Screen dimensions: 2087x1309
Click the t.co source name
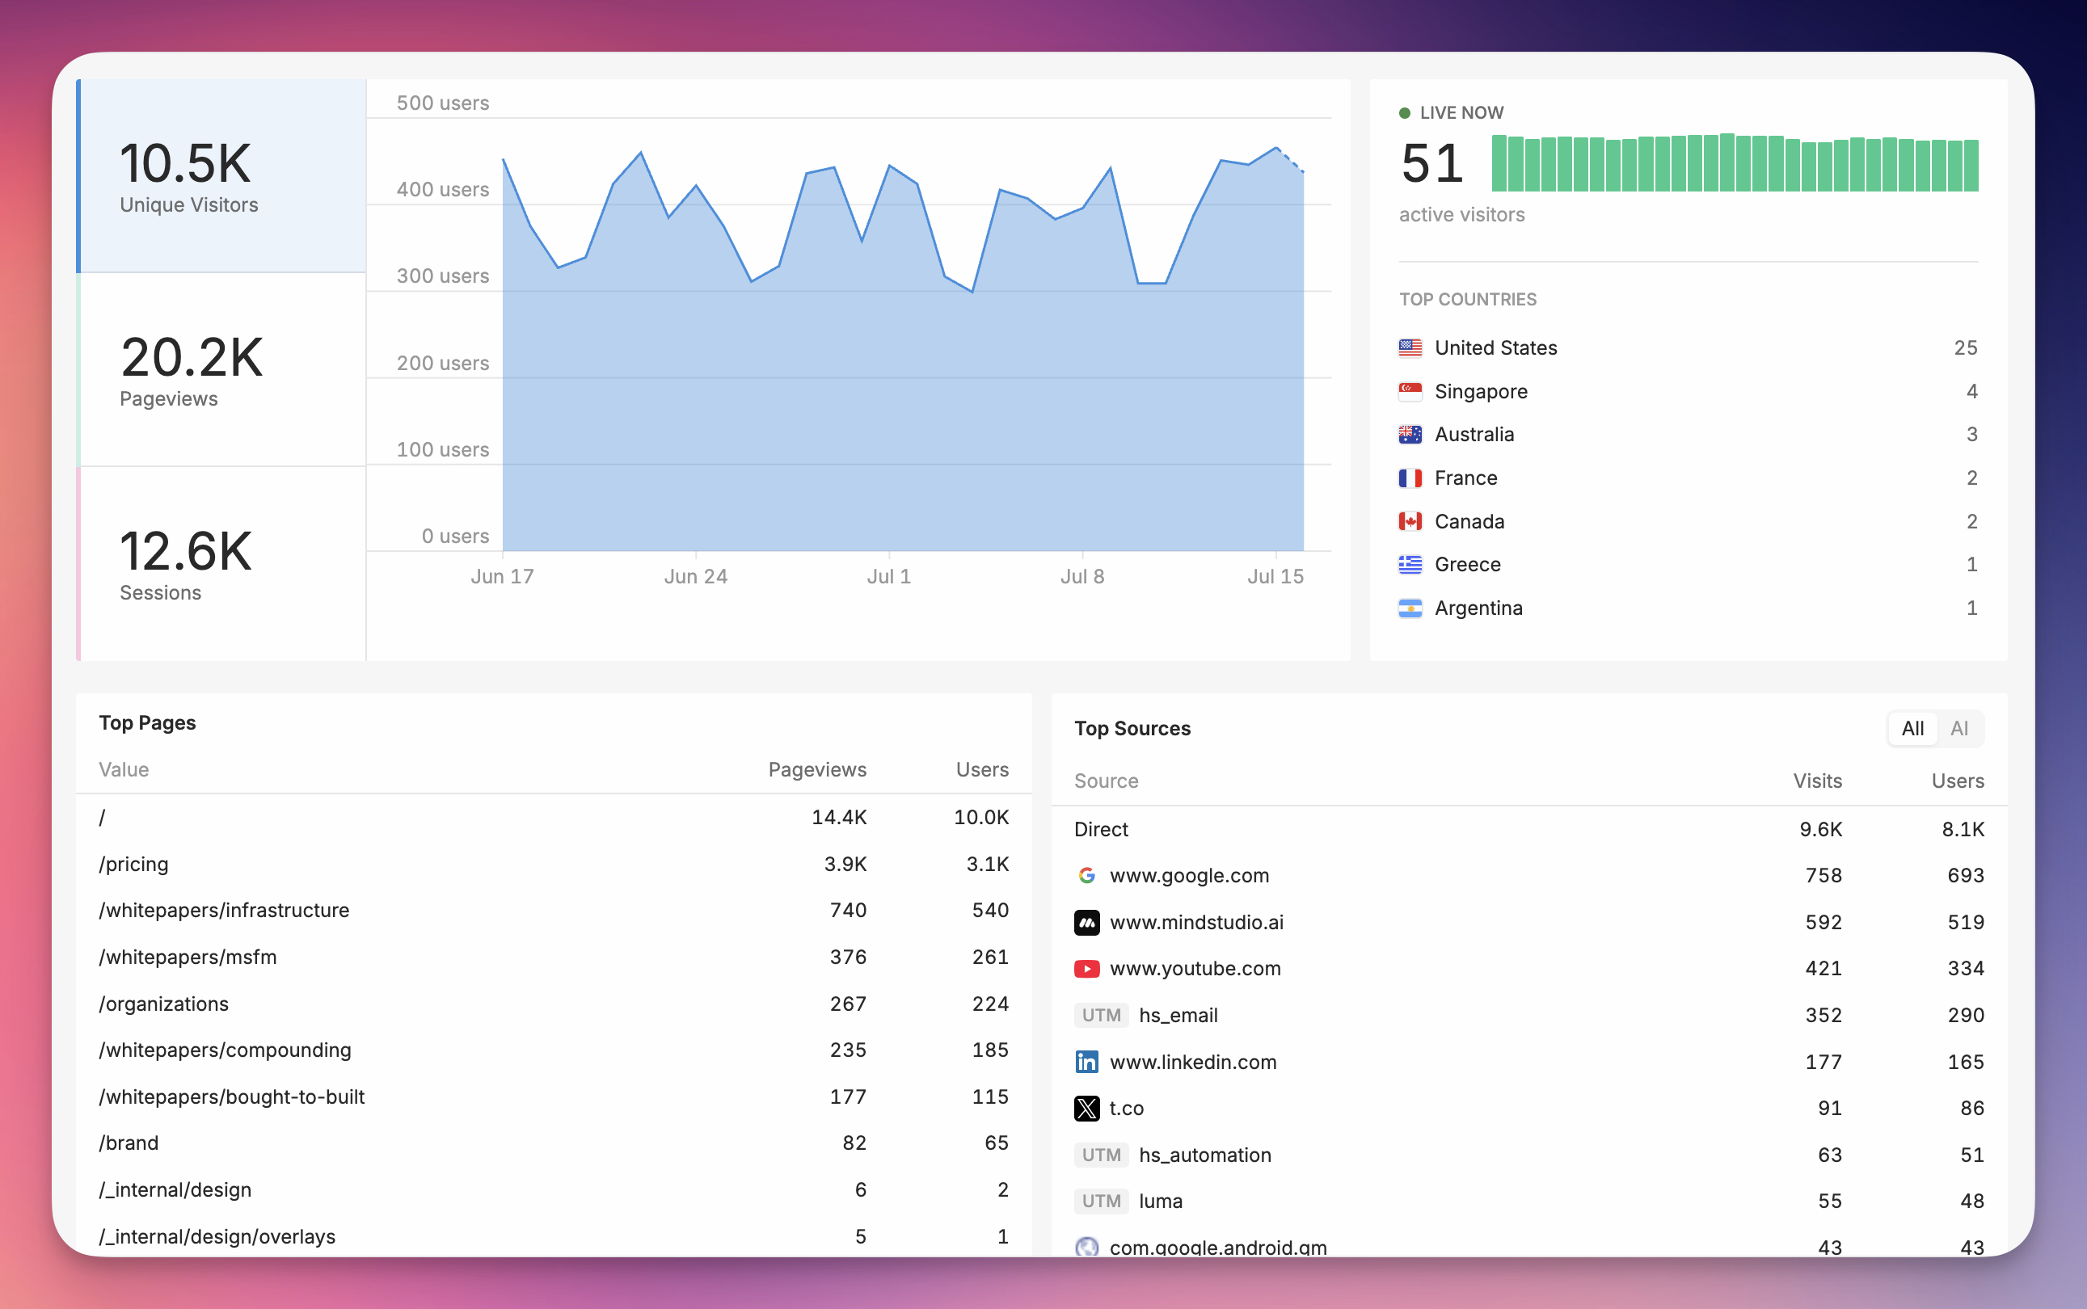pyautogui.click(x=1126, y=1108)
